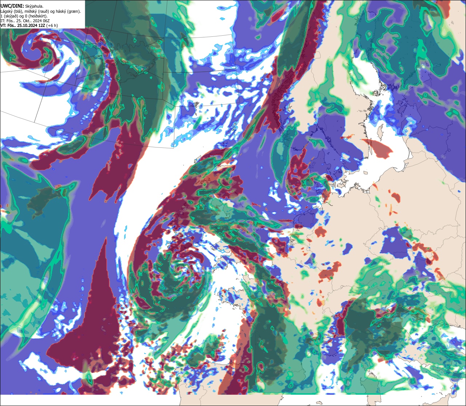Click the 'Lágský (blá), miðský (rauð)' legend line
Image resolution: width=466 pixels, height=406 pixels.
41,11
